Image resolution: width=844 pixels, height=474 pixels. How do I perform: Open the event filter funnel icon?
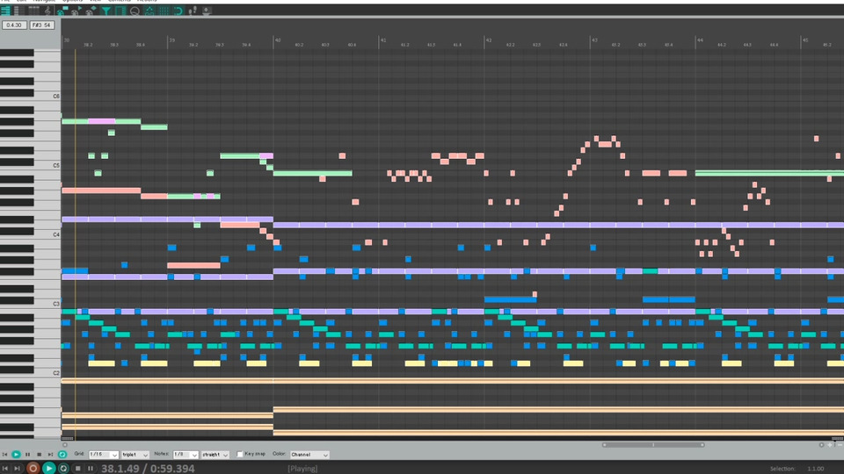pos(106,11)
